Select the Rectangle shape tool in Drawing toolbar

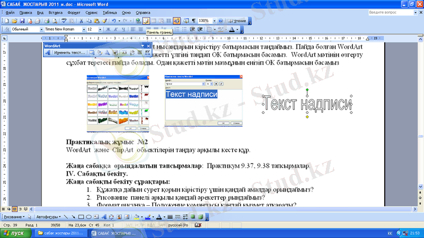[x=81, y=217]
